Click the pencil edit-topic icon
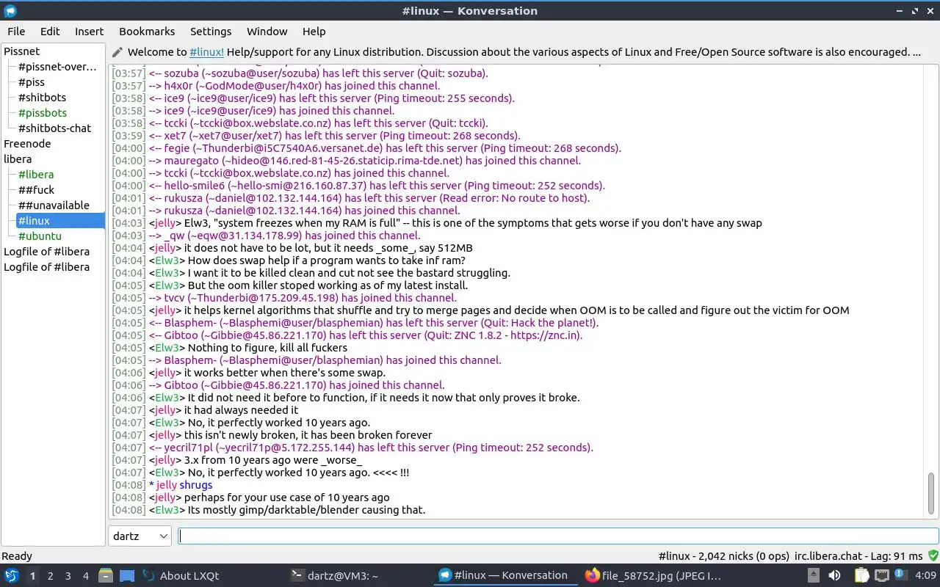 point(117,52)
